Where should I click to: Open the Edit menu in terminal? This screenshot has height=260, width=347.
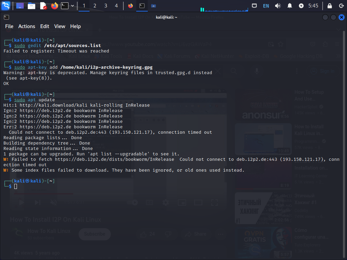(45, 26)
